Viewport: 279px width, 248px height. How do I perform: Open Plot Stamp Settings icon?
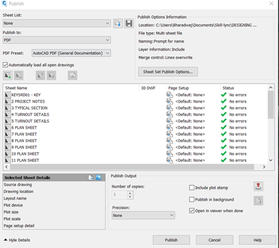tap(258, 186)
